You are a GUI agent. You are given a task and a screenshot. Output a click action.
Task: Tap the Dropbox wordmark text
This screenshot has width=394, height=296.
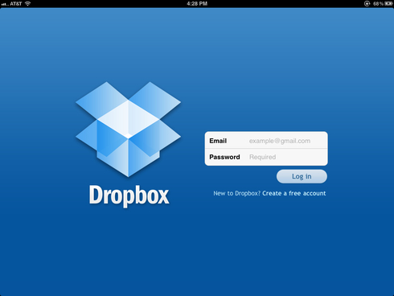click(129, 195)
